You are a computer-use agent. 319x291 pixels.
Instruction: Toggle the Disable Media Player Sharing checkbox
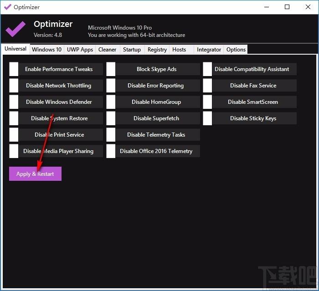click(x=14, y=151)
